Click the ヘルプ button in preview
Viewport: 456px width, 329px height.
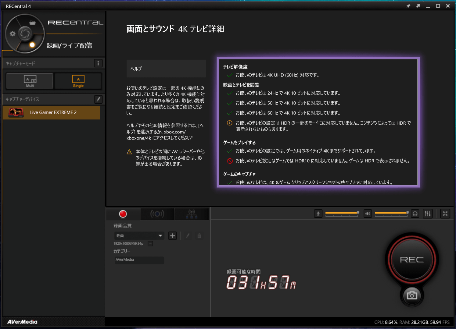coord(166,69)
